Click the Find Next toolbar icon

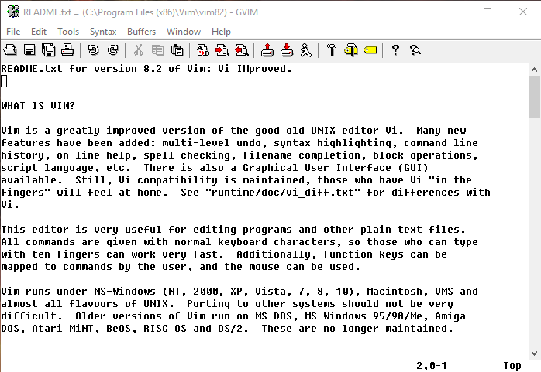pos(222,50)
